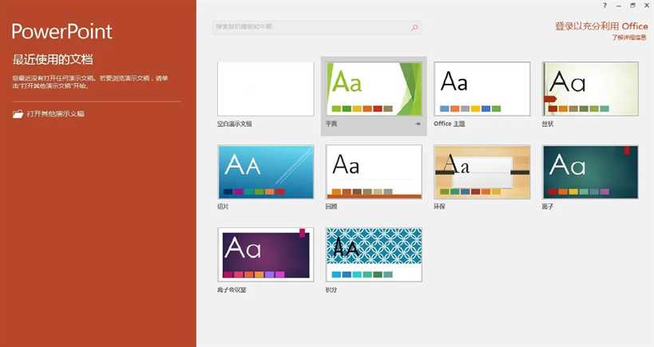Screen dimensions: 654x347
Task: Click the 登录以充分利用 Office sign-in link
Action: pyautogui.click(x=600, y=26)
